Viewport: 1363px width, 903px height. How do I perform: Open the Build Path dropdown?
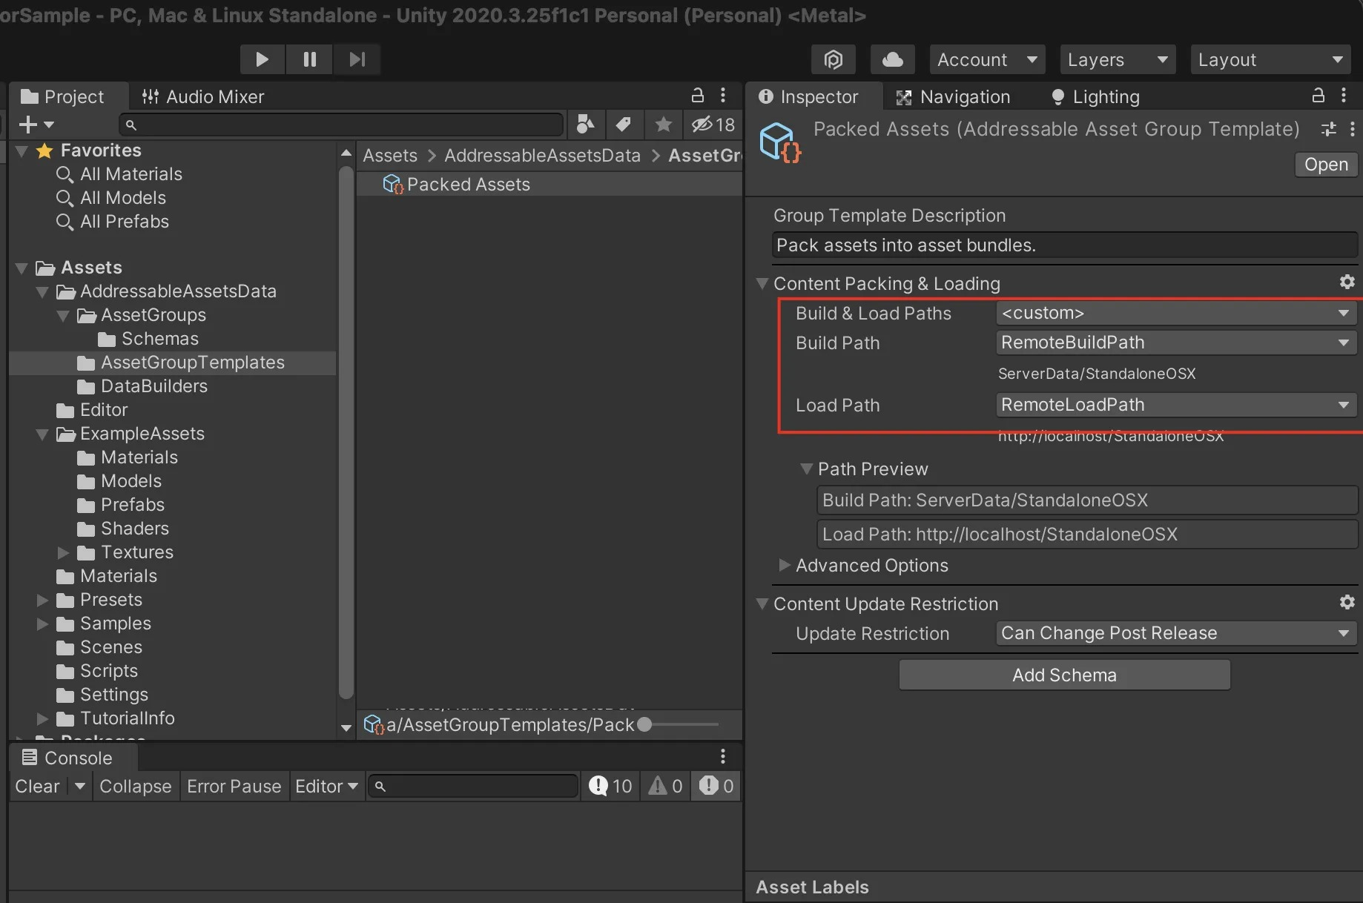point(1176,343)
